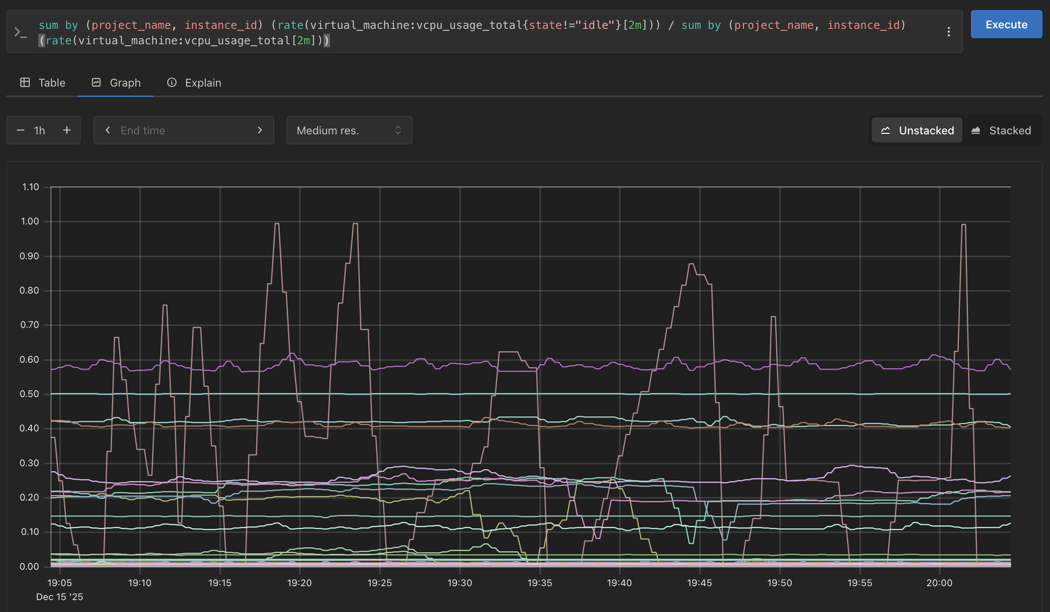
Task: Open the Explain tab
Action: pyautogui.click(x=203, y=83)
